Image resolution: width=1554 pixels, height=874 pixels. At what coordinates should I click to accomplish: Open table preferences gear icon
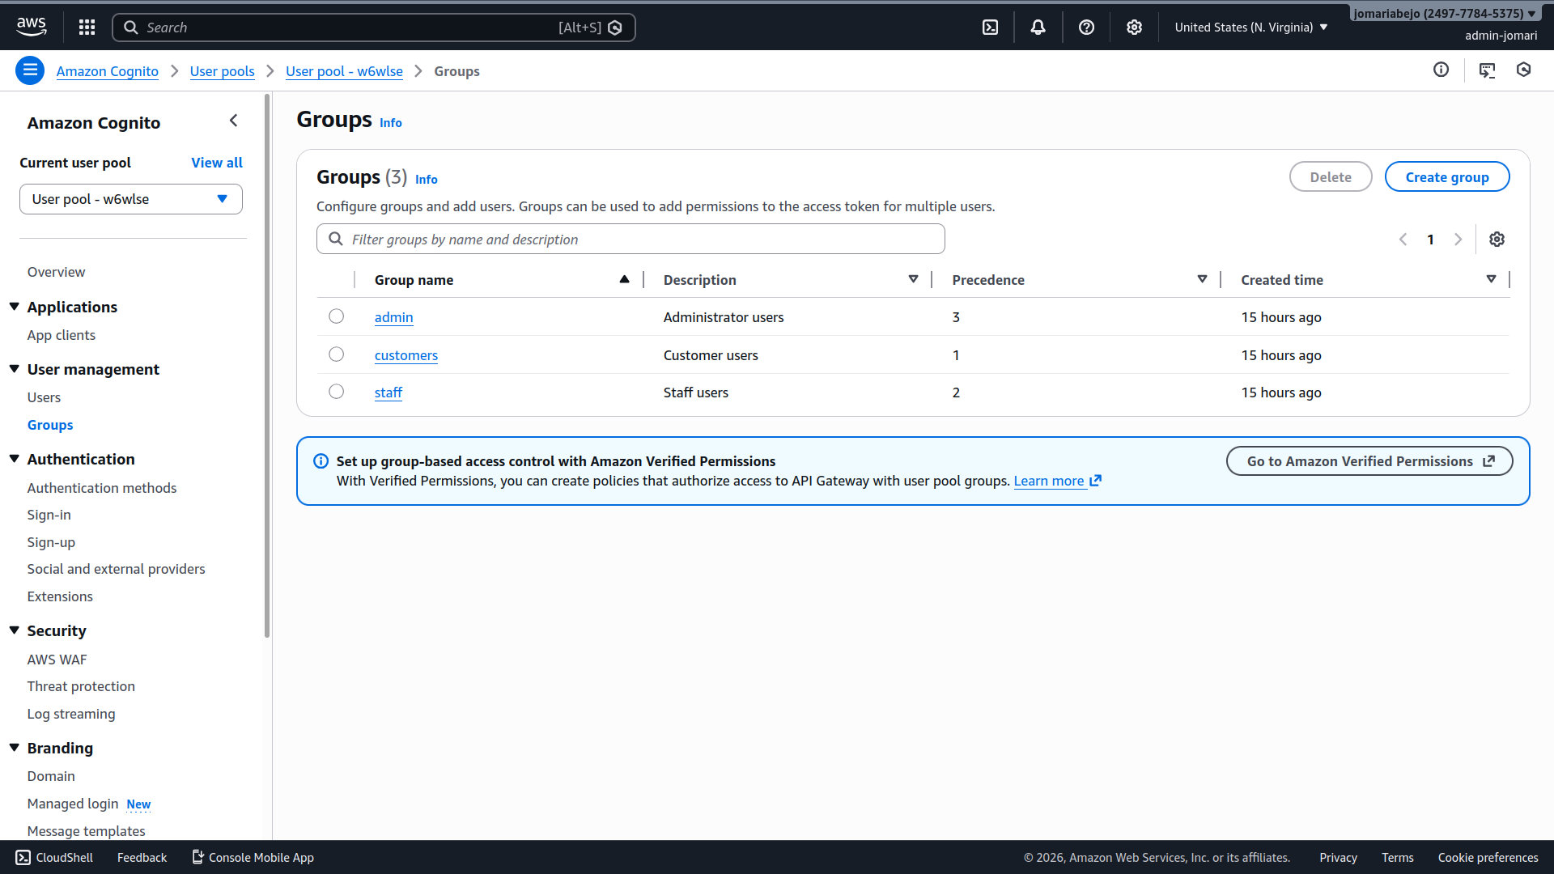click(x=1497, y=240)
